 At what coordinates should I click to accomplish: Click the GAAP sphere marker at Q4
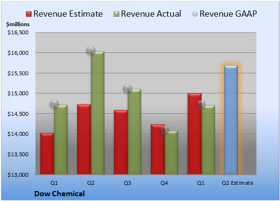164,130
